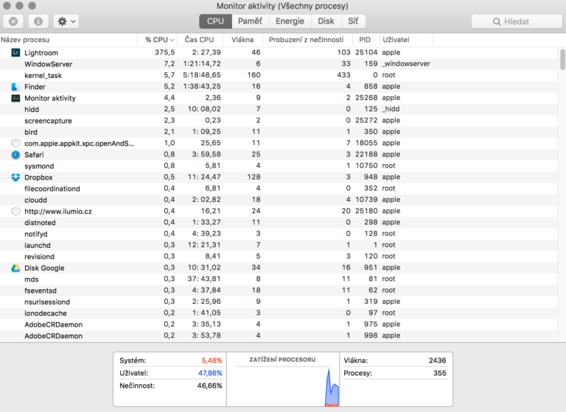Open the process info (i) toolbar button
566x412 pixels.
[x=38, y=21]
